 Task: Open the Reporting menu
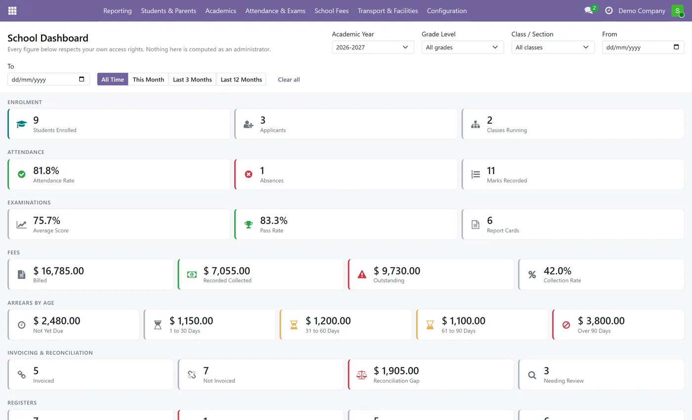pyautogui.click(x=118, y=11)
